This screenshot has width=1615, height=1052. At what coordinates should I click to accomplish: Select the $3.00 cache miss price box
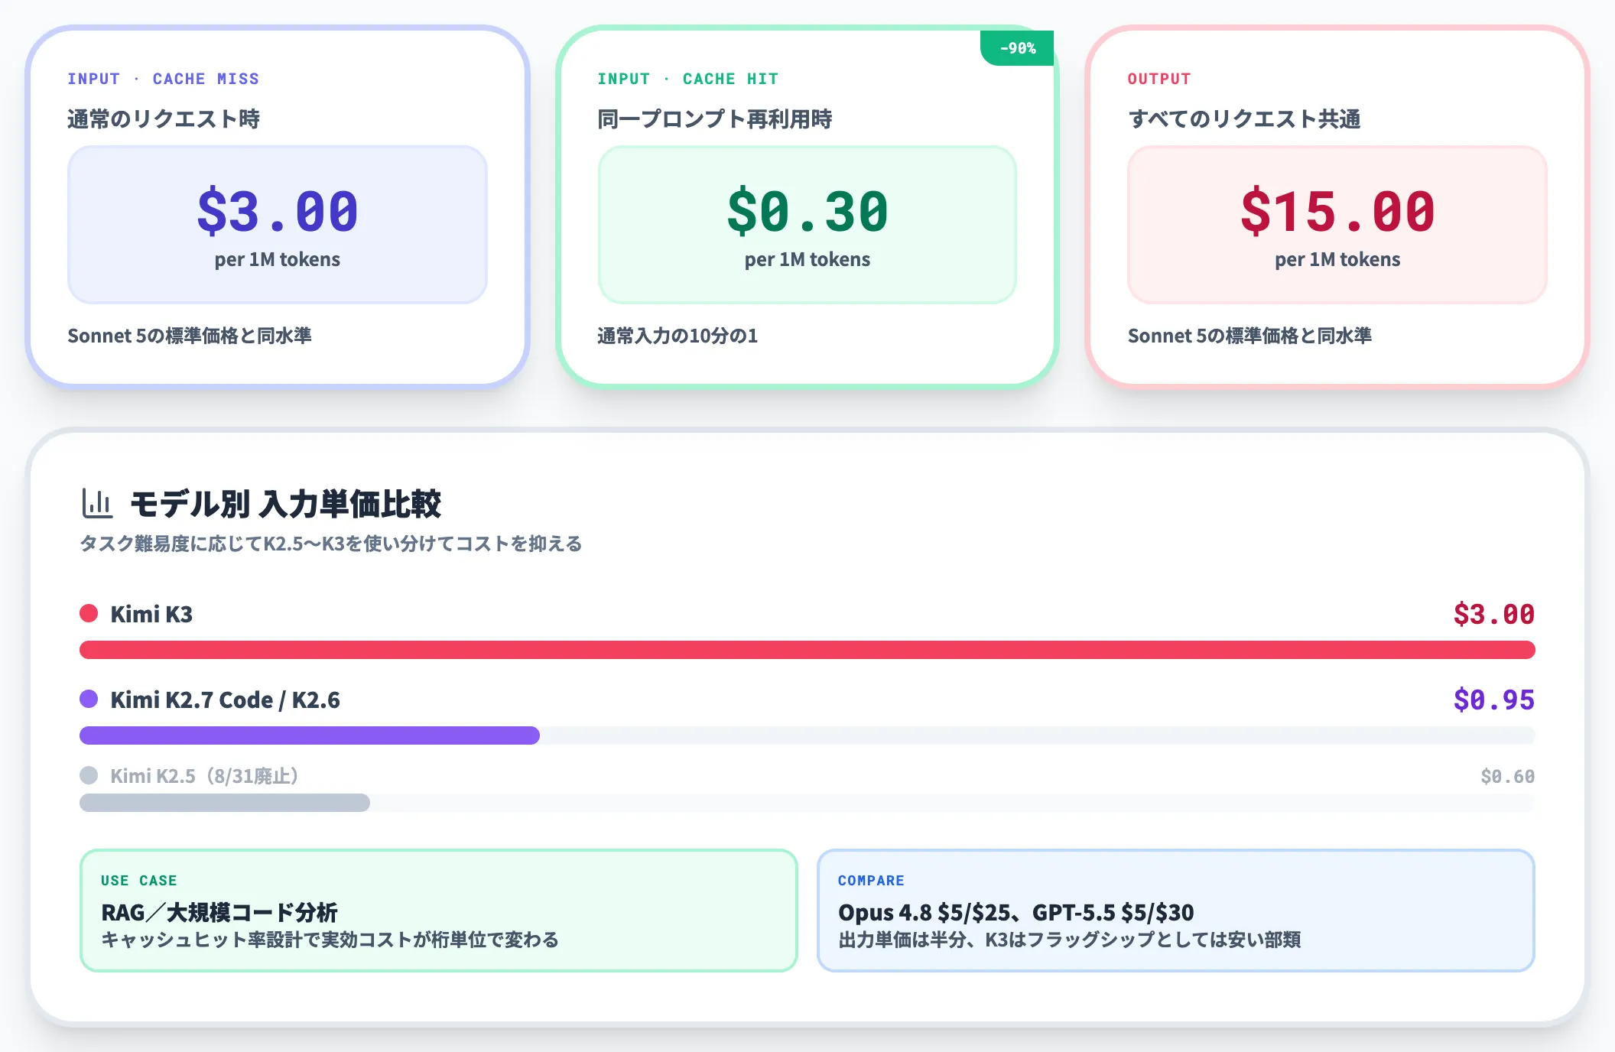[x=278, y=225]
